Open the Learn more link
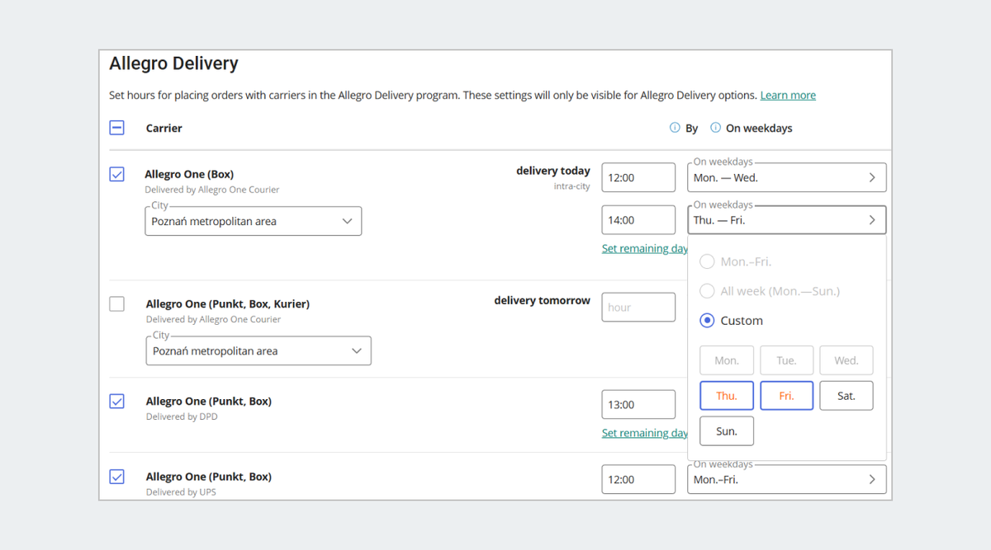The image size is (991, 550). pos(788,96)
